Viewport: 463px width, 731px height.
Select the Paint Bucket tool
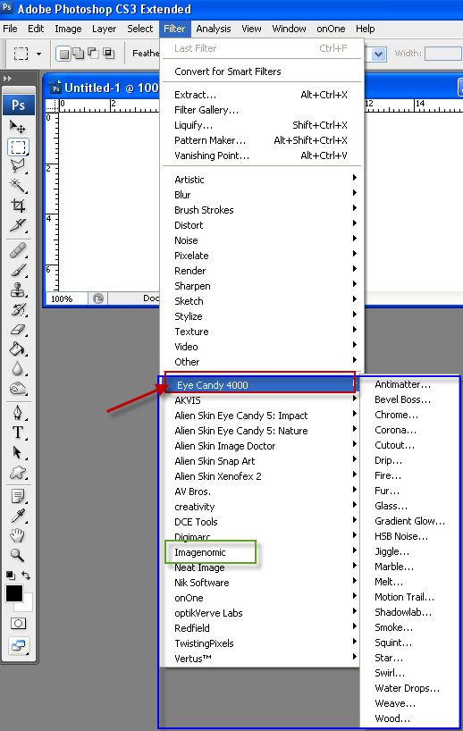(18, 349)
